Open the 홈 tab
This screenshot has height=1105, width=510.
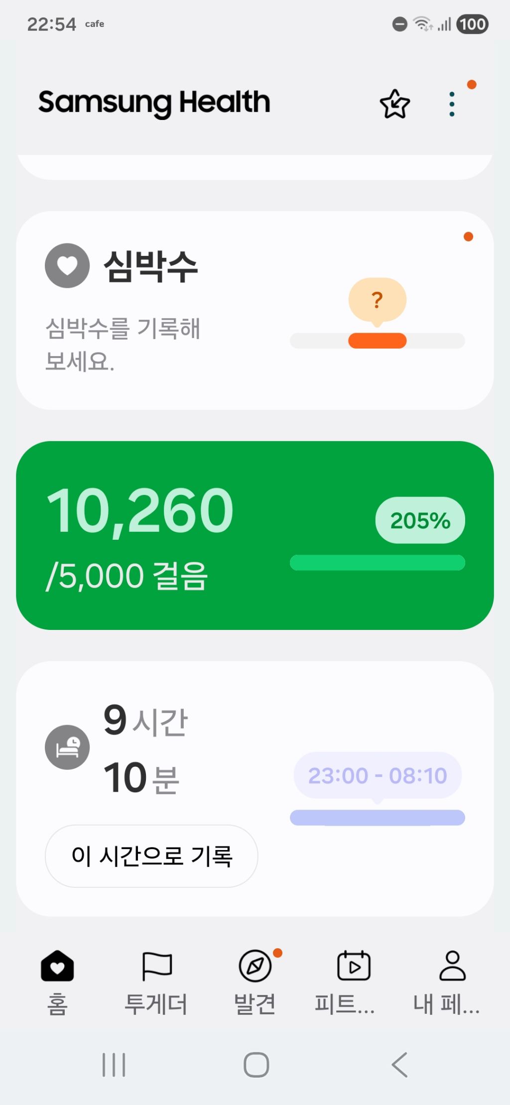pos(57,981)
